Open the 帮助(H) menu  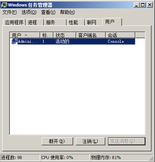point(67,12)
